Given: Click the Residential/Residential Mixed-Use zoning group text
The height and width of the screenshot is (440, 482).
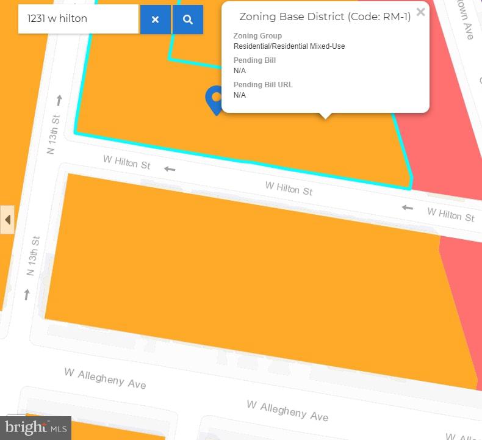Looking at the screenshot, I should click(289, 46).
